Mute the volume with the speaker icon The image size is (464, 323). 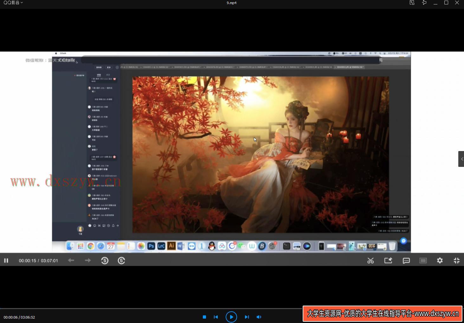click(259, 317)
